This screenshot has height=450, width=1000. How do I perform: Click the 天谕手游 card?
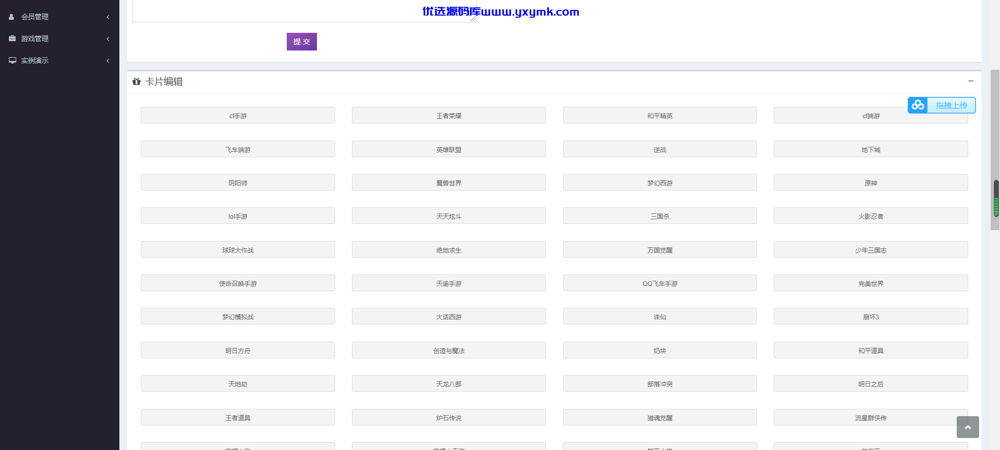pos(449,283)
